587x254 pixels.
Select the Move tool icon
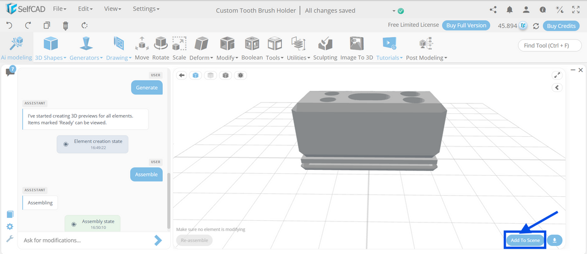pos(142,43)
